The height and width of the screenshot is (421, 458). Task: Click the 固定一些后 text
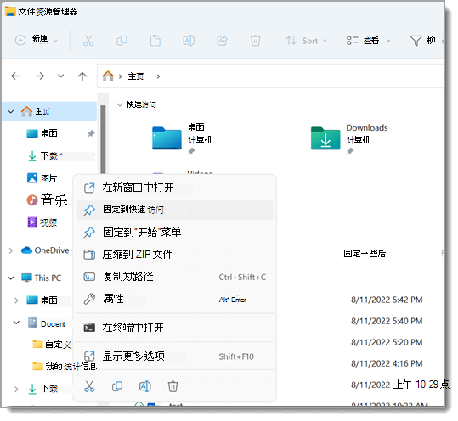(365, 254)
